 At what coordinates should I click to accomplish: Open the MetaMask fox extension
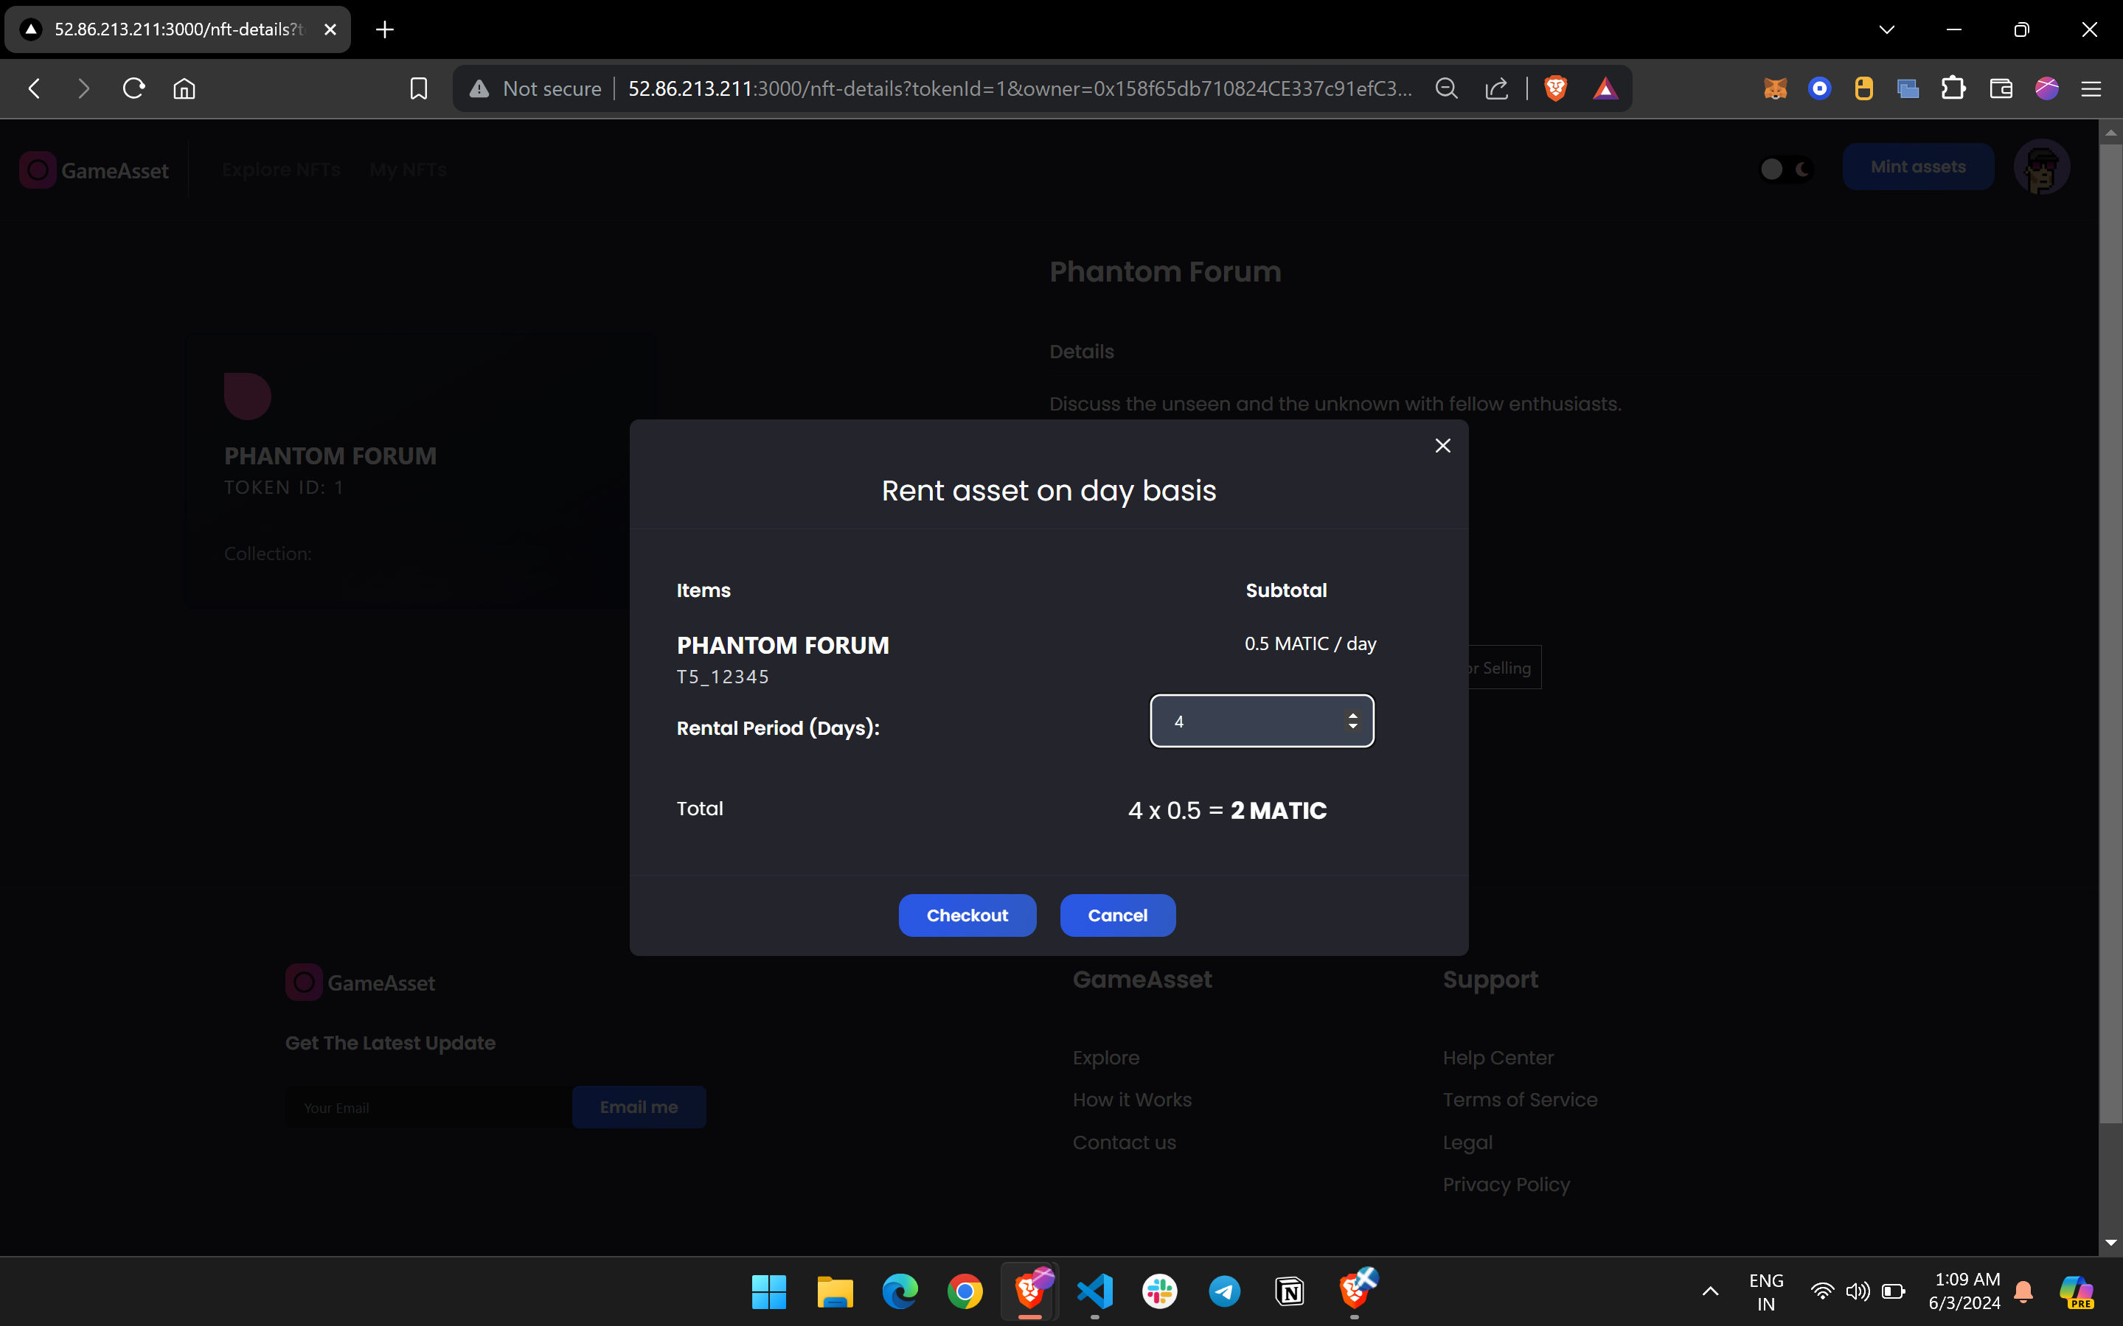pos(1775,88)
